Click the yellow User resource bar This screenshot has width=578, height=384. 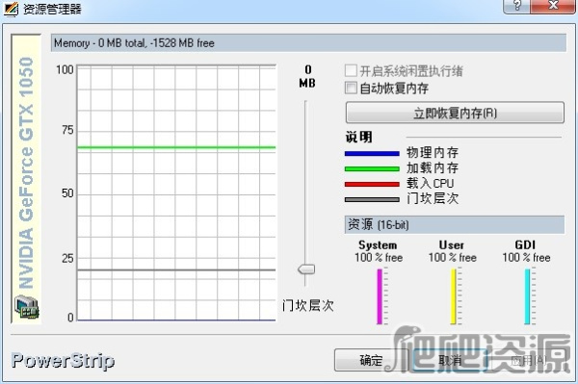(454, 296)
